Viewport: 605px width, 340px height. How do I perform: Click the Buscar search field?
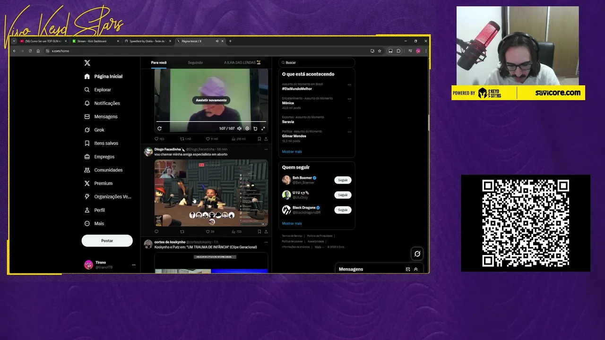[x=317, y=62]
